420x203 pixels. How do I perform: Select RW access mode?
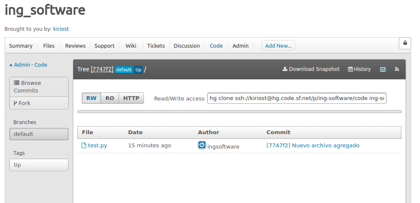coord(91,98)
